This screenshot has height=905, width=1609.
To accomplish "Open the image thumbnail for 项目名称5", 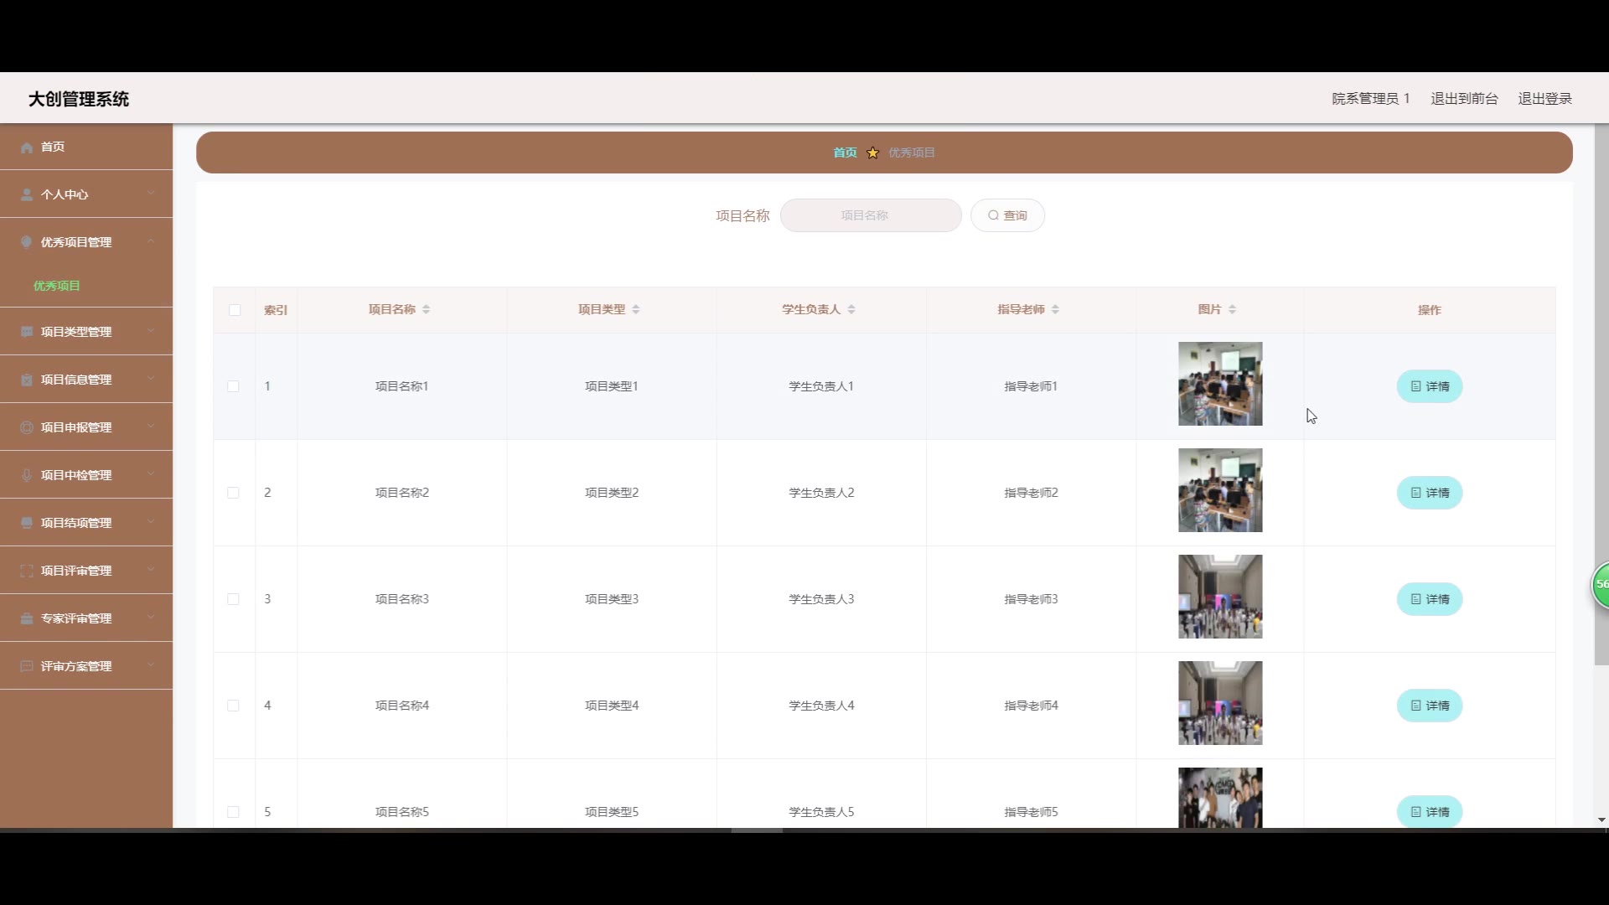I will pyautogui.click(x=1220, y=798).
